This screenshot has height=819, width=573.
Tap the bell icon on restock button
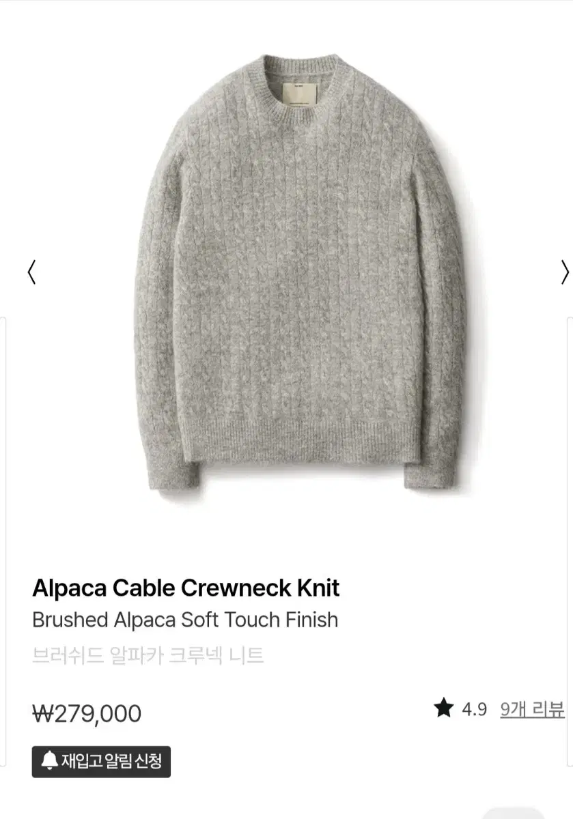point(49,761)
